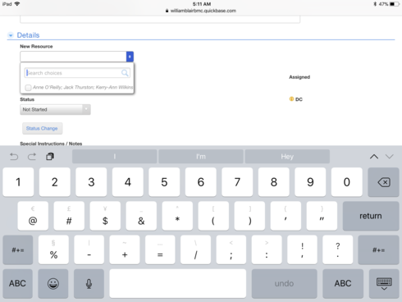Tap the backspace delete key
The image size is (402, 302).
(x=383, y=182)
